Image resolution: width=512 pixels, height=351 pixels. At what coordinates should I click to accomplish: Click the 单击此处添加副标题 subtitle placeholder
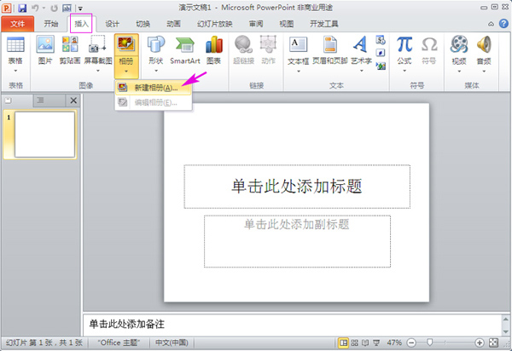(x=297, y=241)
